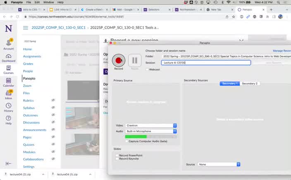Switch to the Secondary 2 tab
This screenshot has height=180, width=291.
click(250, 83)
